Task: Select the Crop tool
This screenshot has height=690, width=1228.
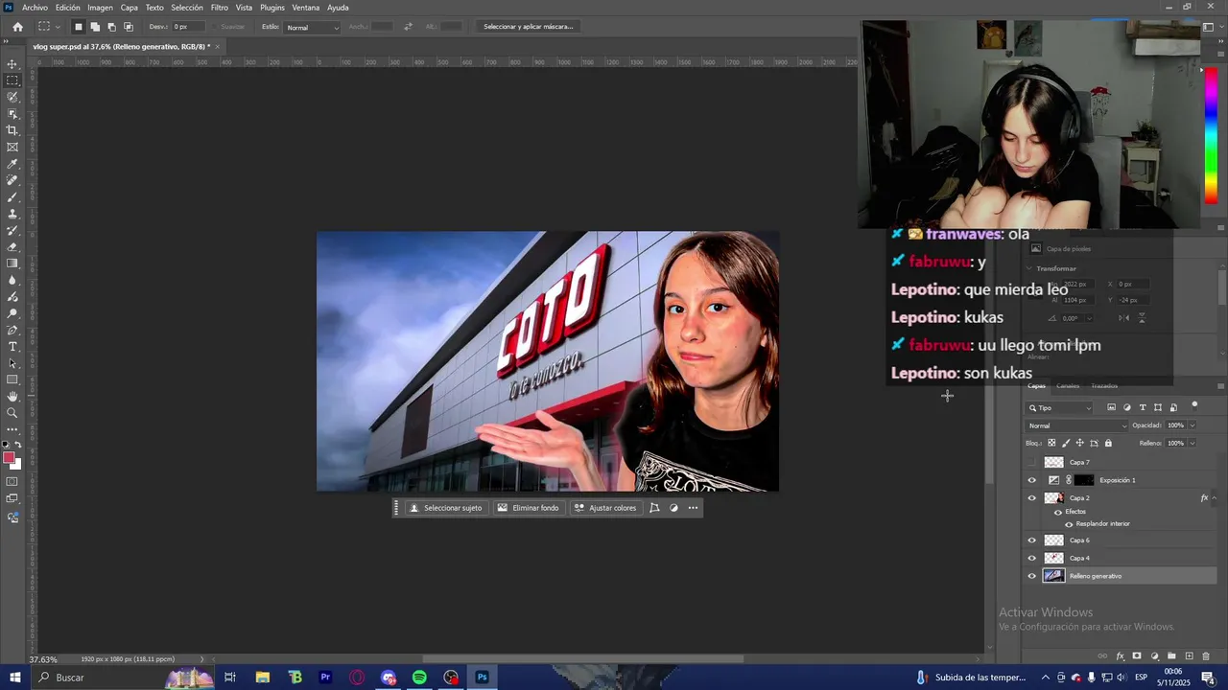Action: coord(12,130)
